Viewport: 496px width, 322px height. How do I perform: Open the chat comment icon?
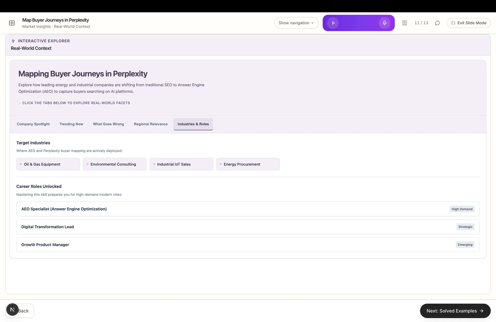click(x=437, y=23)
